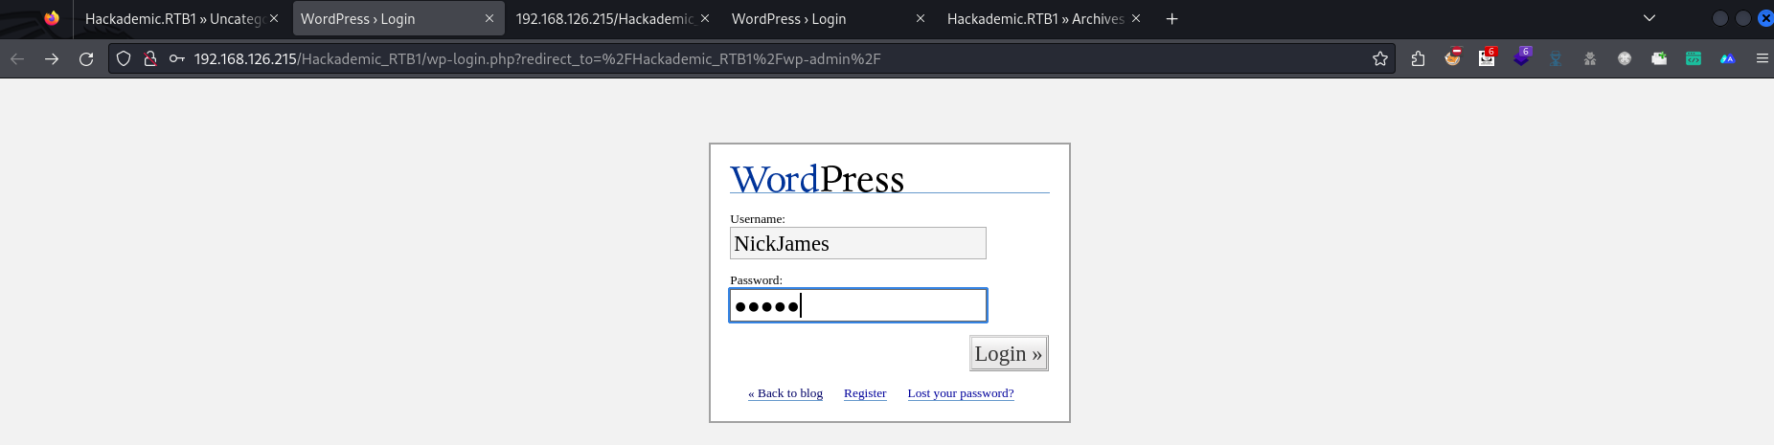Follow the « Back to blog link
The image size is (1774, 445).
[x=785, y=393]
